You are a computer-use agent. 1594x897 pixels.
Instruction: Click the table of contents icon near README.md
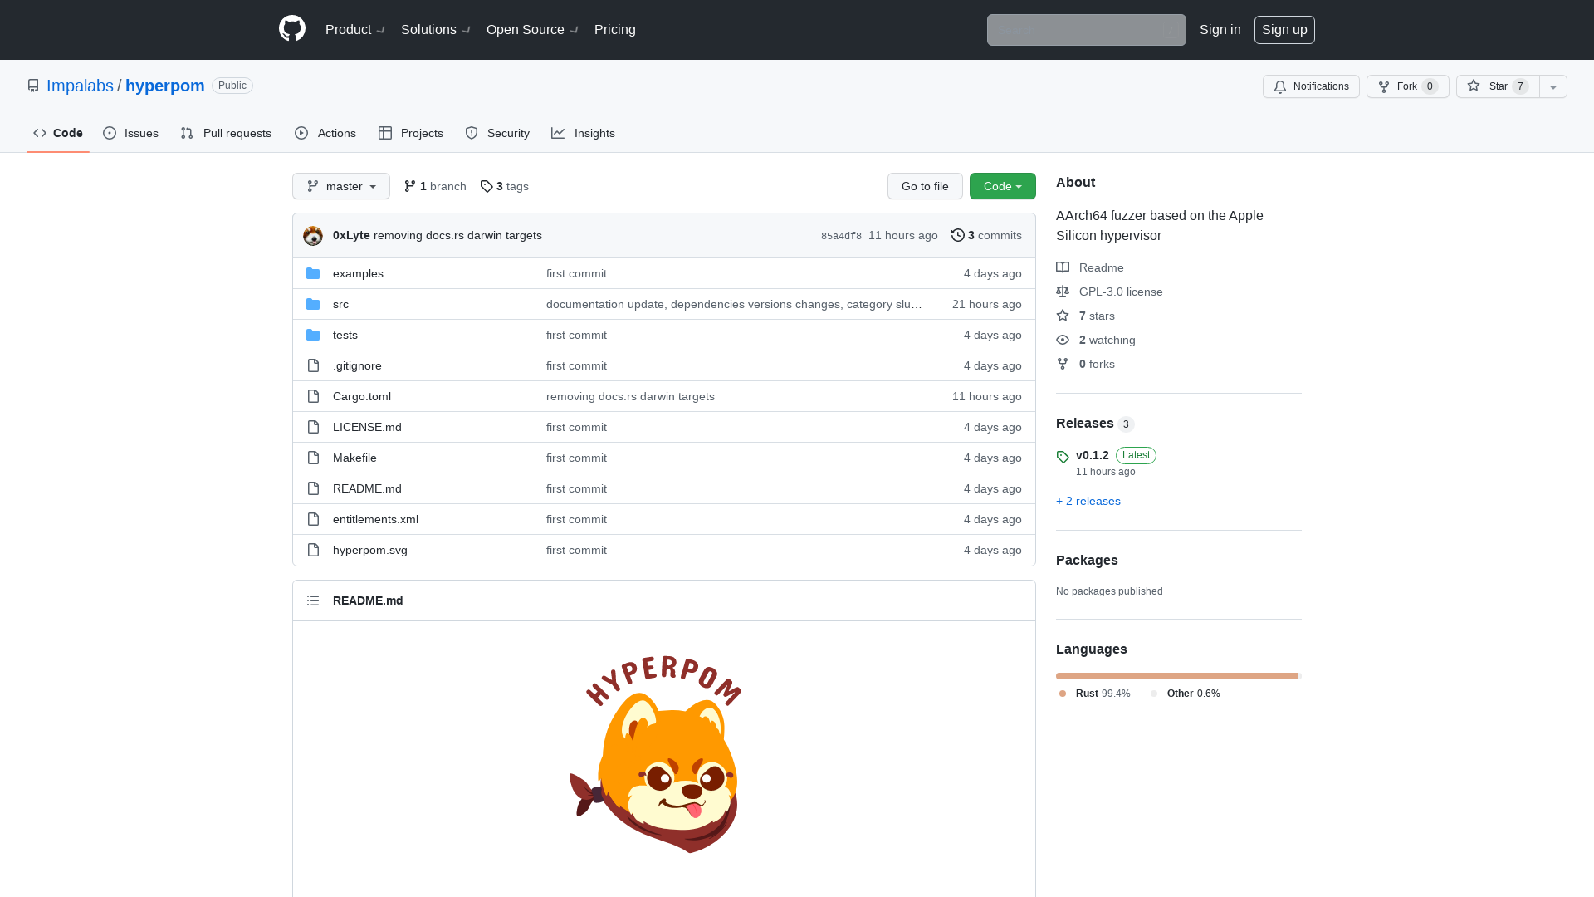pos(313,600)
